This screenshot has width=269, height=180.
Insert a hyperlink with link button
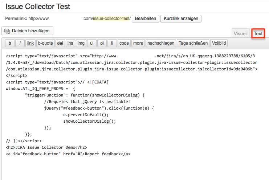(x=30, y=43)
